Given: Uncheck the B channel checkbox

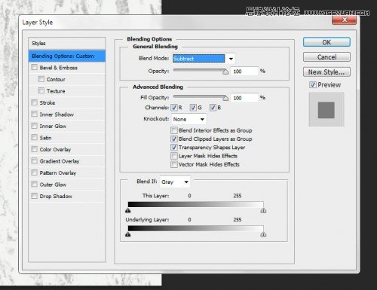Looking at the screenshot, I should pos(213,108).
